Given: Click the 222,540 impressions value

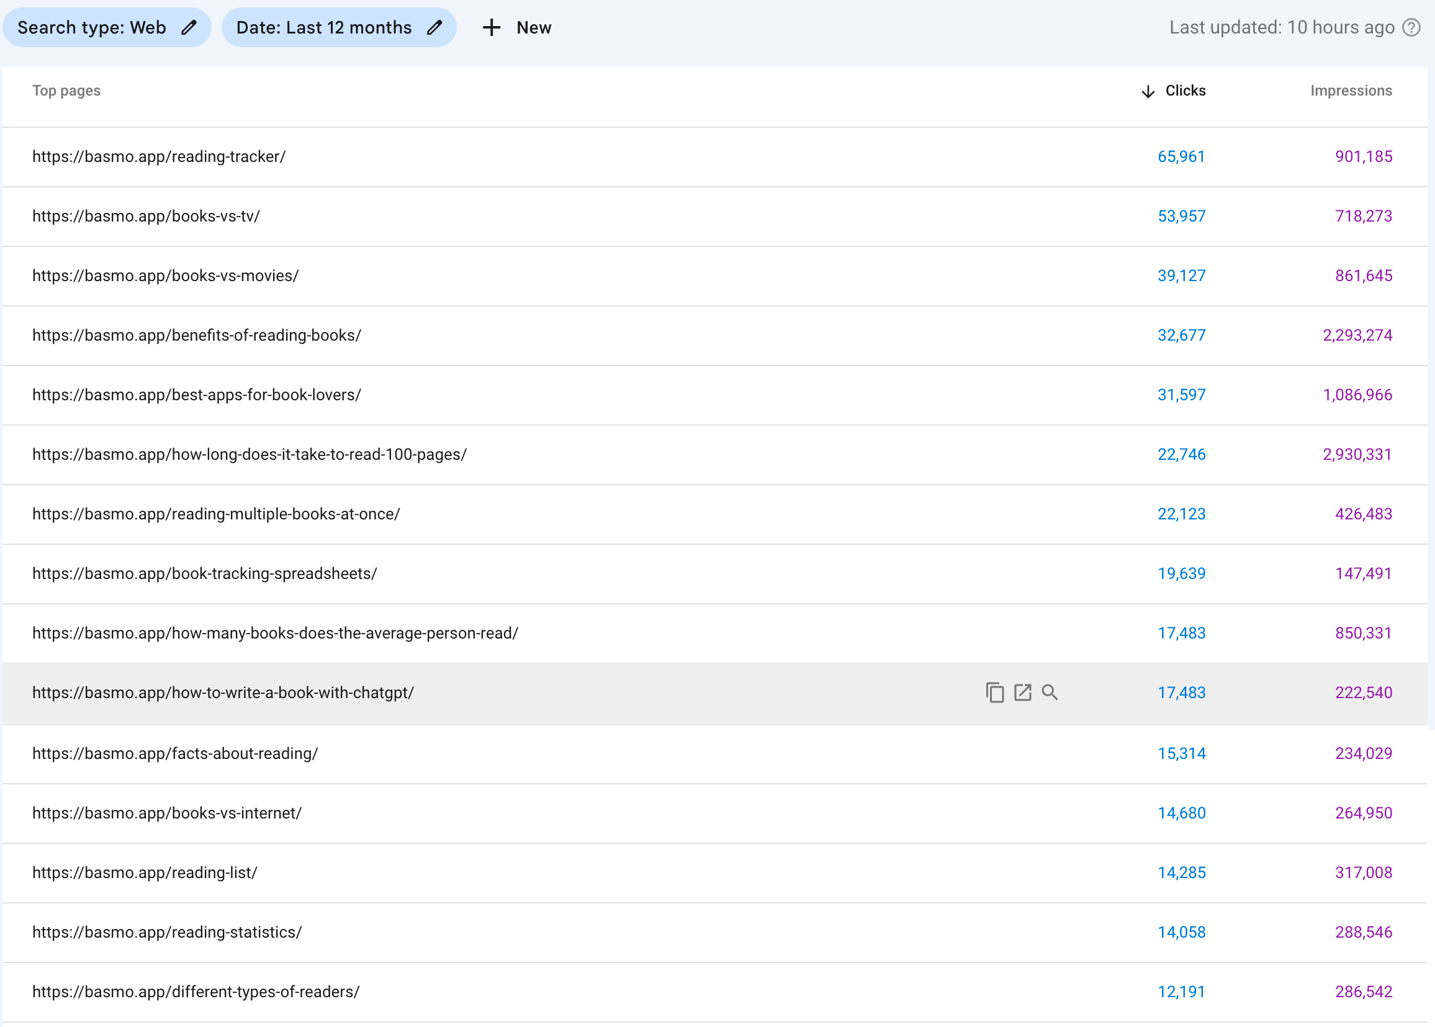Looking at the screenshot, I should 1364,693.
